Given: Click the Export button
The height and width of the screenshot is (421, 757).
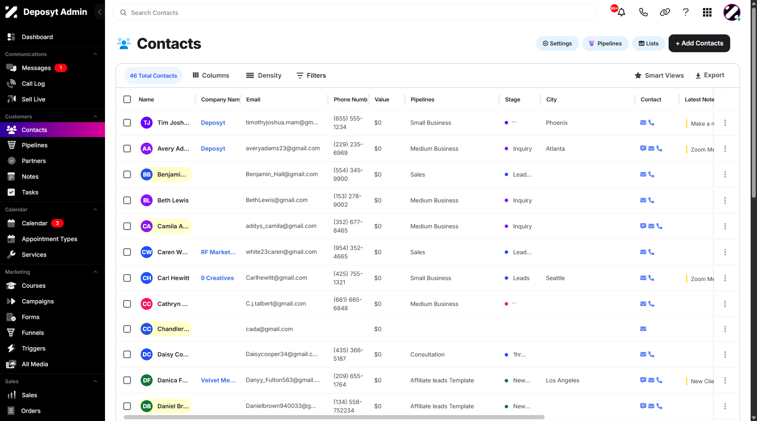Looking at the screenshot, I should (x=710, y=76).
